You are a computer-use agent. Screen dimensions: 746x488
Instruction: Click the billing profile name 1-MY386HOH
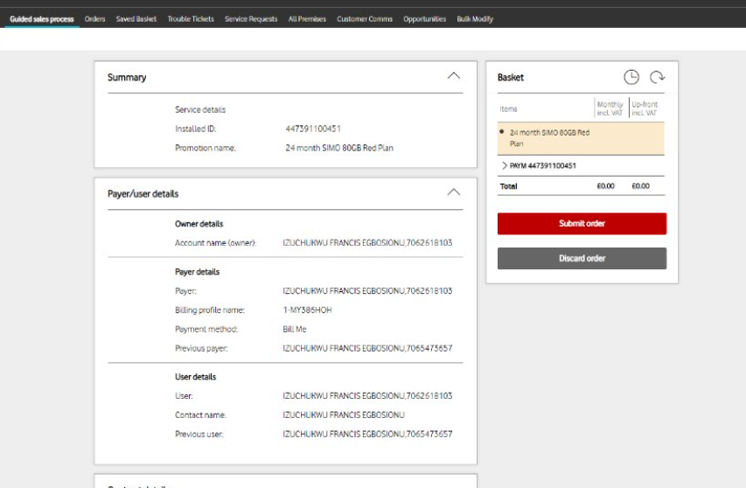307,310
